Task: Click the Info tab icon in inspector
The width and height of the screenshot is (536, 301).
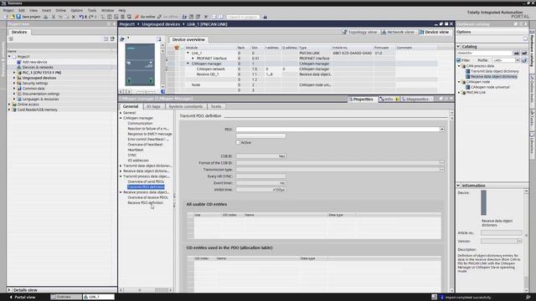Action: pyautogui.click(x=382, y=99)
